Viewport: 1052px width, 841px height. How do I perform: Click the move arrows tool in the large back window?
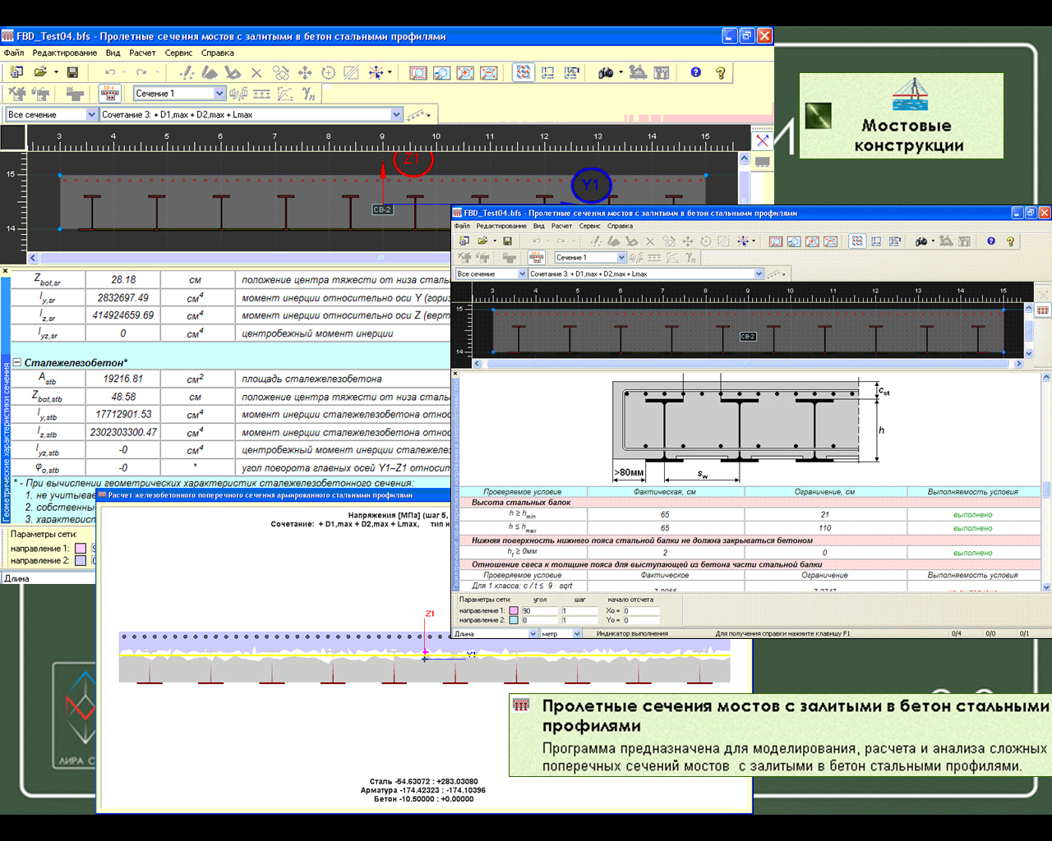pyautogui.click(x=305, y=73)
